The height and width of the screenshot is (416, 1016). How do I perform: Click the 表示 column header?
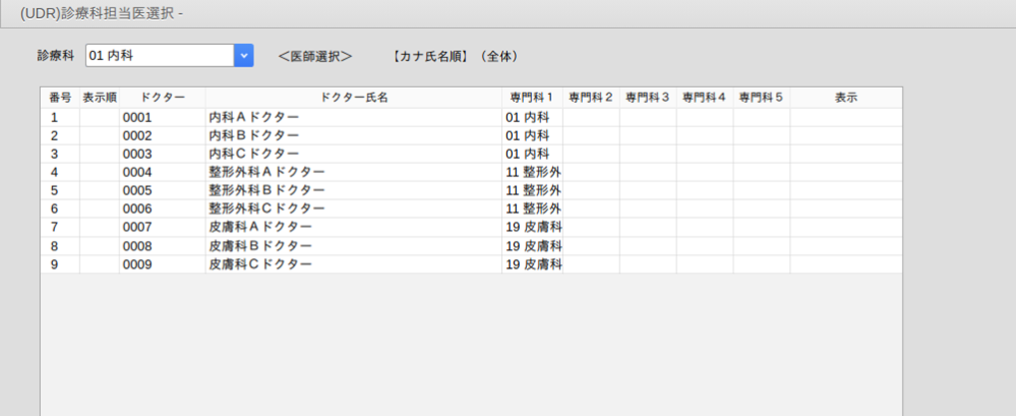(x=845, y=98)
